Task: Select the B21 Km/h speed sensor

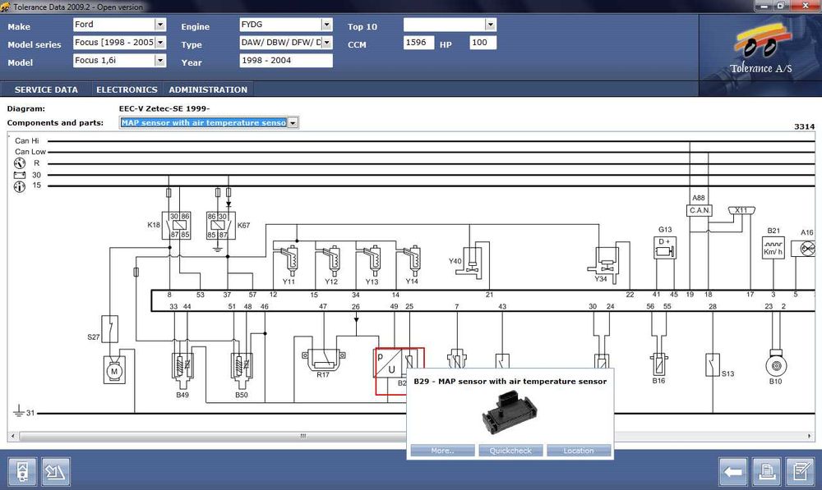Action: pos(774,248)
